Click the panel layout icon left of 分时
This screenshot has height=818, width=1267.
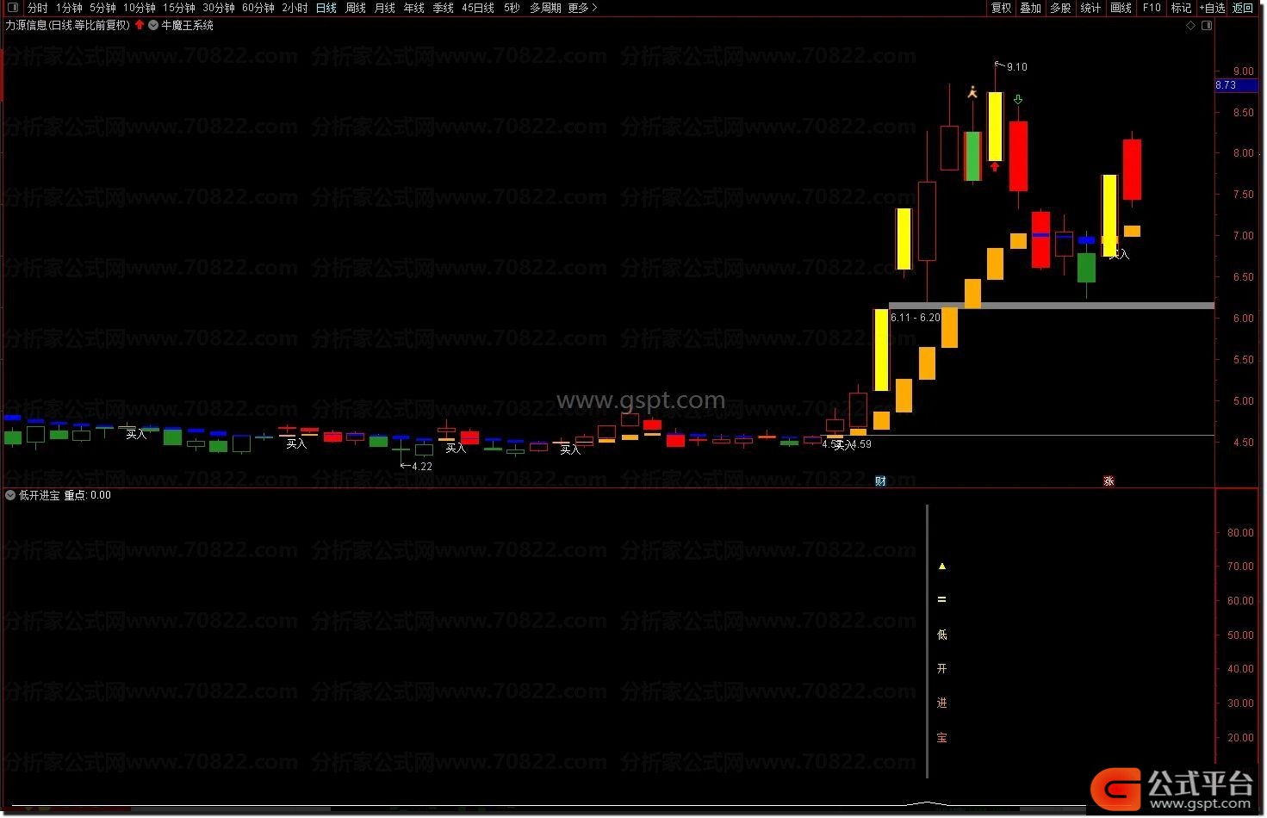12,8
